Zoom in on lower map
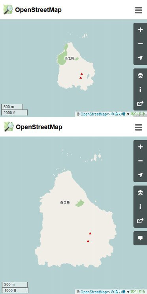This screenshot has height=294, width=147. point(140,147)
